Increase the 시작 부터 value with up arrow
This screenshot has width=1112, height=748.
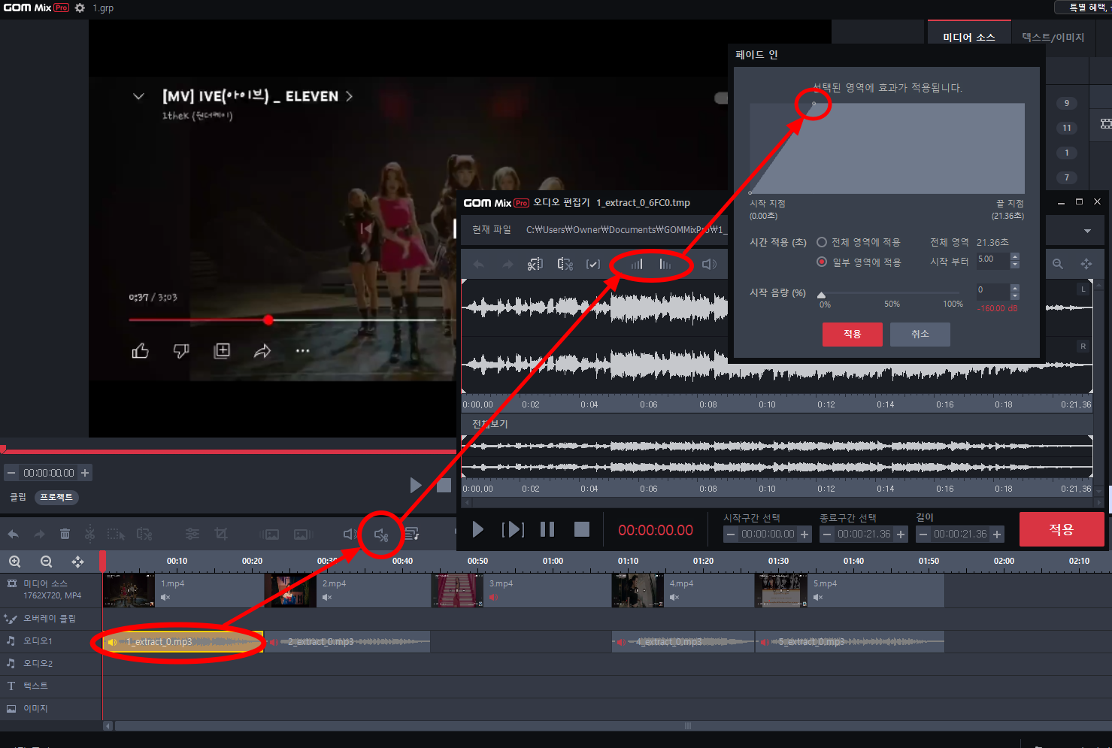point(1015,256)
